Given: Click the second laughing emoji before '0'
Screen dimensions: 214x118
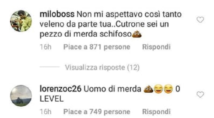Looking at the screenshot, I should click(168, 89).
